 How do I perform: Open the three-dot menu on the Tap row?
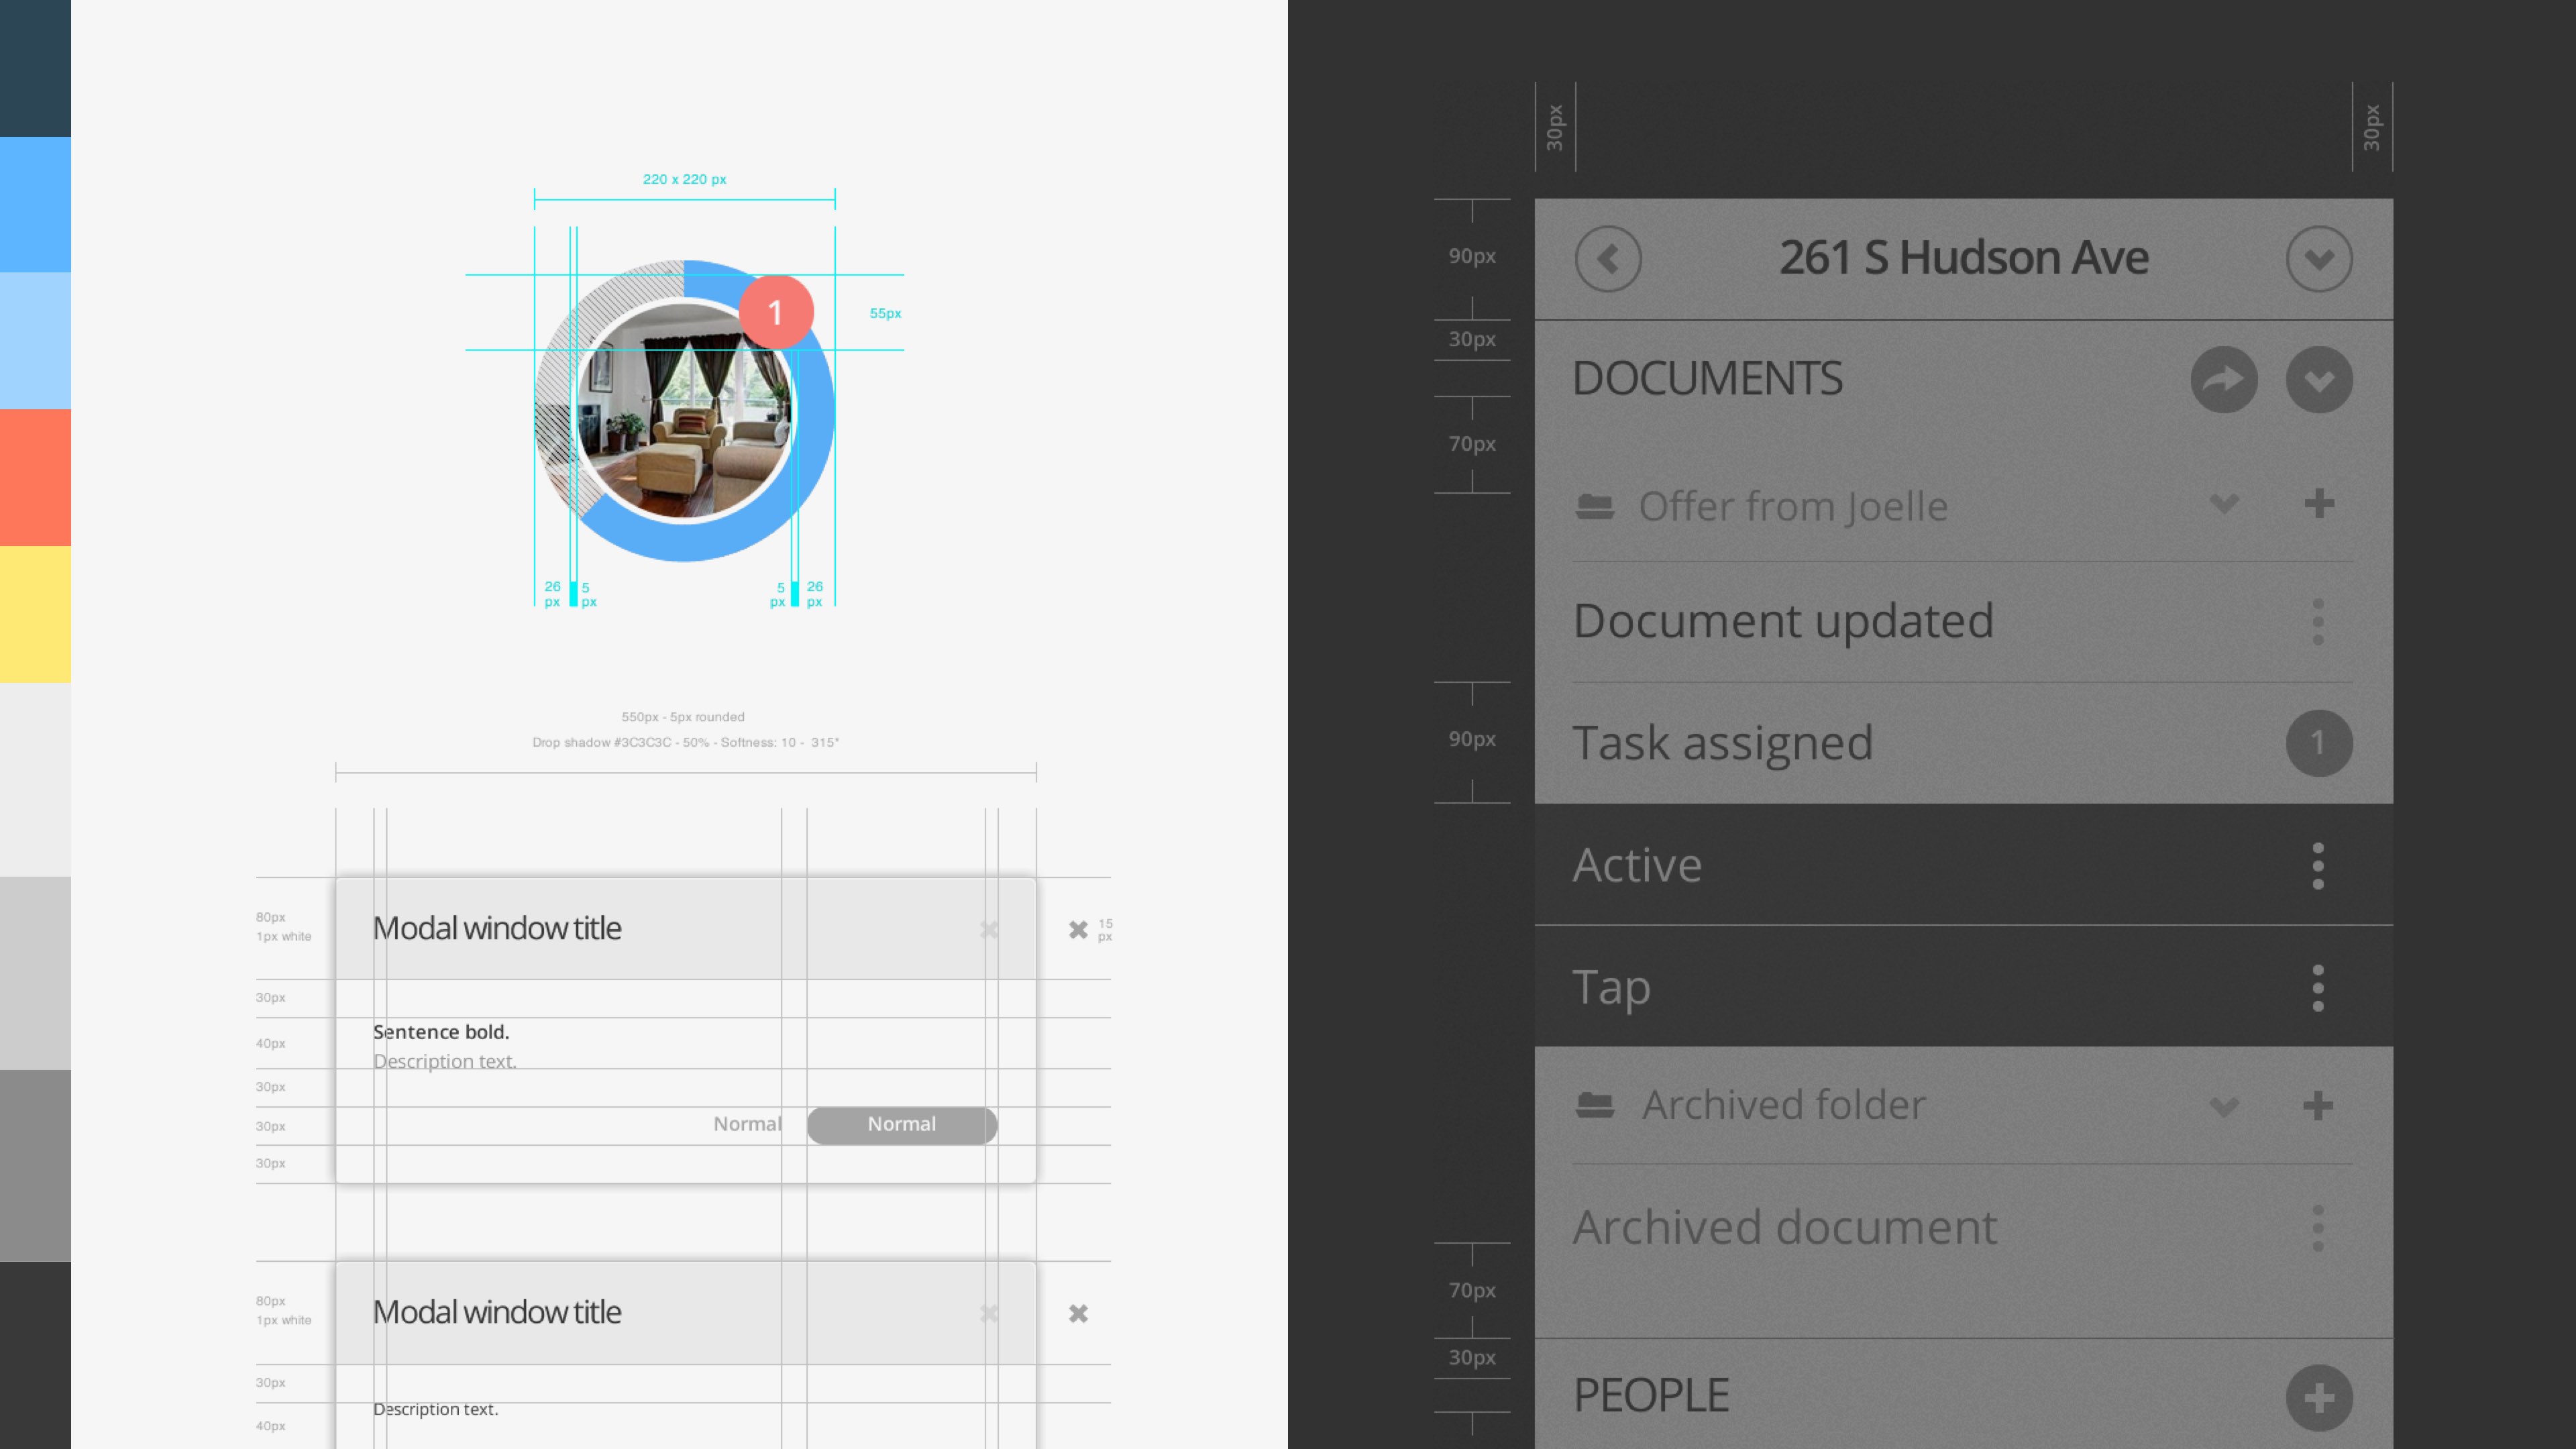2318,988
